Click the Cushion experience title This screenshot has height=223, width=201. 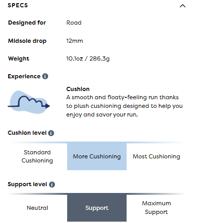click(x=78, y=89)
